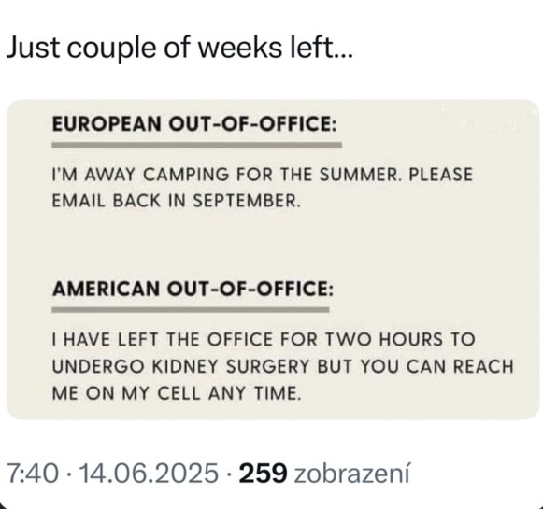Click the 14.06.2025 post date

[149, 473]
